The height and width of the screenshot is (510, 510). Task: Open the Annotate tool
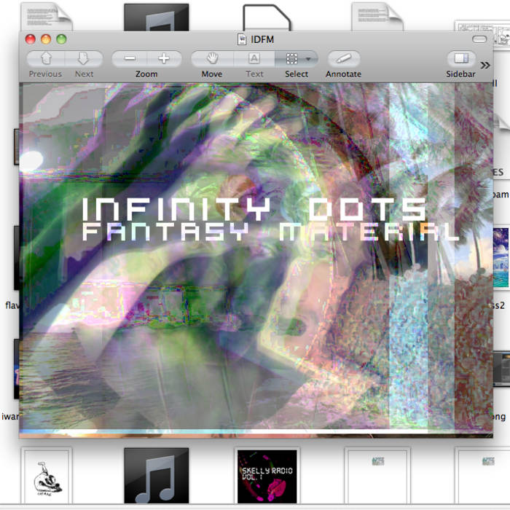click(343, 59)
